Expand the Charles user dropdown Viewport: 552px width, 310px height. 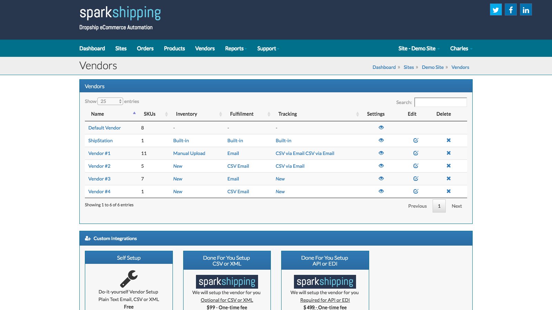pos(461,49)
